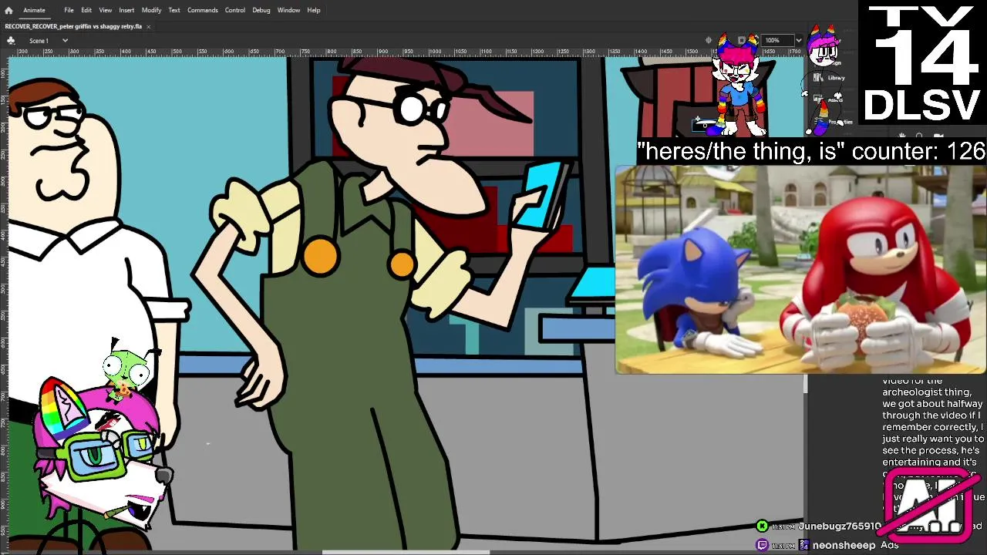Viewport: 987px width, 555px height.
Task: Open the Window menu
Action: pos(288,10)
